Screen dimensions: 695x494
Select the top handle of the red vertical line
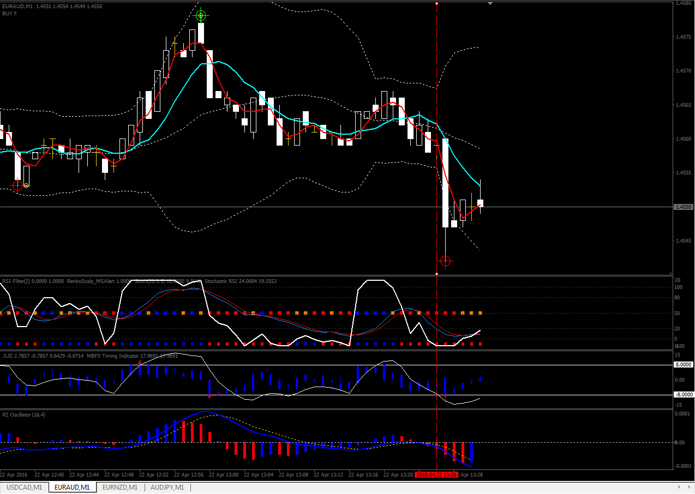(x=437, y=4)
